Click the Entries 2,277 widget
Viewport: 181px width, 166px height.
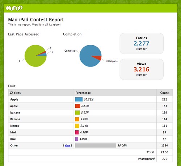pos(142,43)
